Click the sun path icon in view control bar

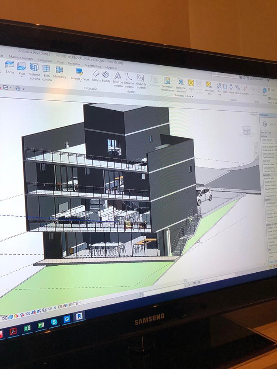point(16,316)
